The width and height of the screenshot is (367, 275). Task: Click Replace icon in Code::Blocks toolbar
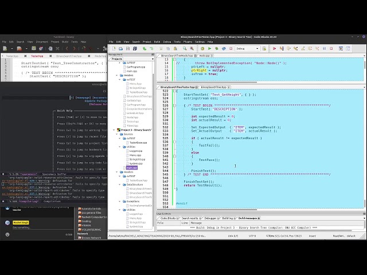pyautogui.click(x=192, y=48)
